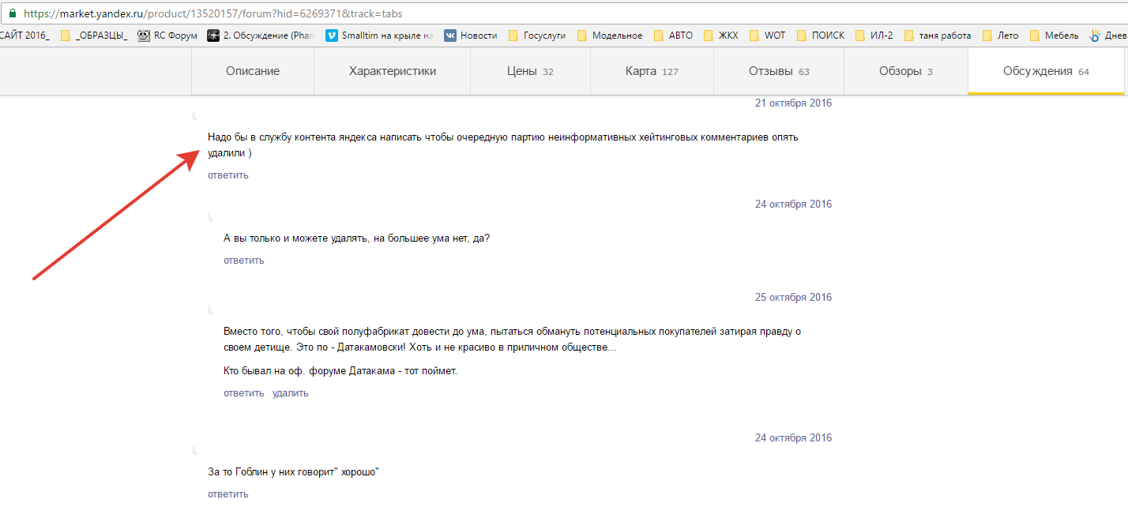The image size is (1128, 518).
Task: Open the АВТО bookmark folder
Action: point(673,36)
